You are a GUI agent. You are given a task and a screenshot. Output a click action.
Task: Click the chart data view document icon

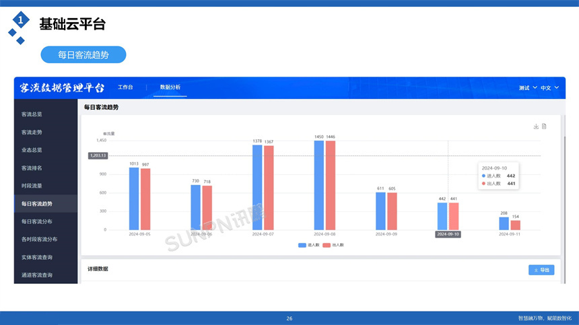544,127
